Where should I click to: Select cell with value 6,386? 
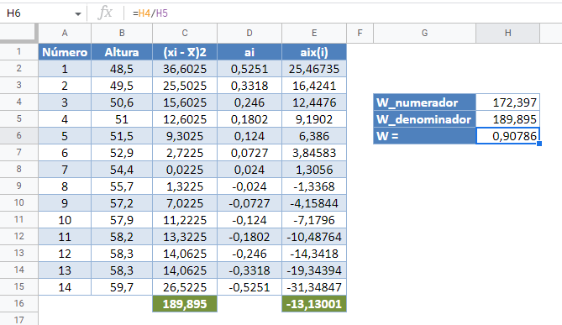tap(314, 136)
